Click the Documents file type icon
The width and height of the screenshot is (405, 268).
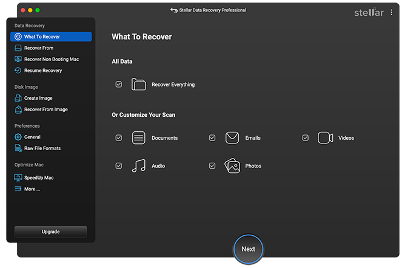click(x=139, y=138)
